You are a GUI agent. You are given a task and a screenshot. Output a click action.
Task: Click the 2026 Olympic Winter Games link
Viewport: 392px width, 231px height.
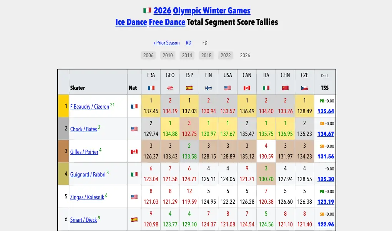tap(203, 10)
